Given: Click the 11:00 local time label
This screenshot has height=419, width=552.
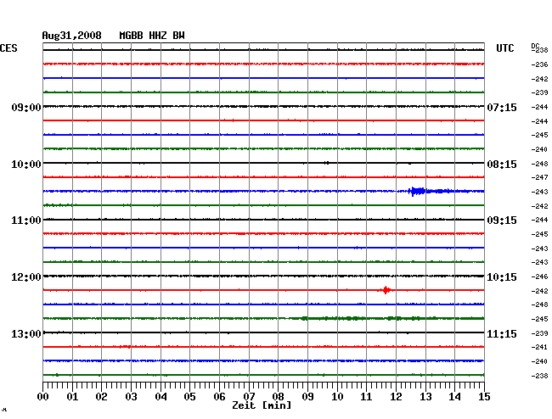Looking at the screenshot, I should point(26,221).
